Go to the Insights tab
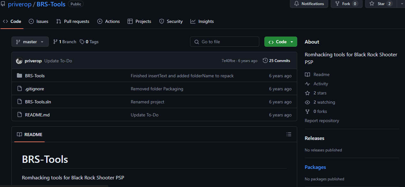The image size is (405, 187). (x=202, y=21)
